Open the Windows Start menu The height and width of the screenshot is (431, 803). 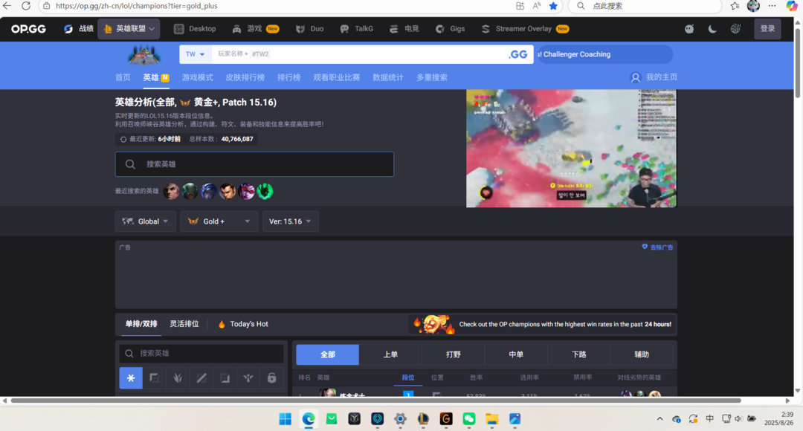click(286, 419)
